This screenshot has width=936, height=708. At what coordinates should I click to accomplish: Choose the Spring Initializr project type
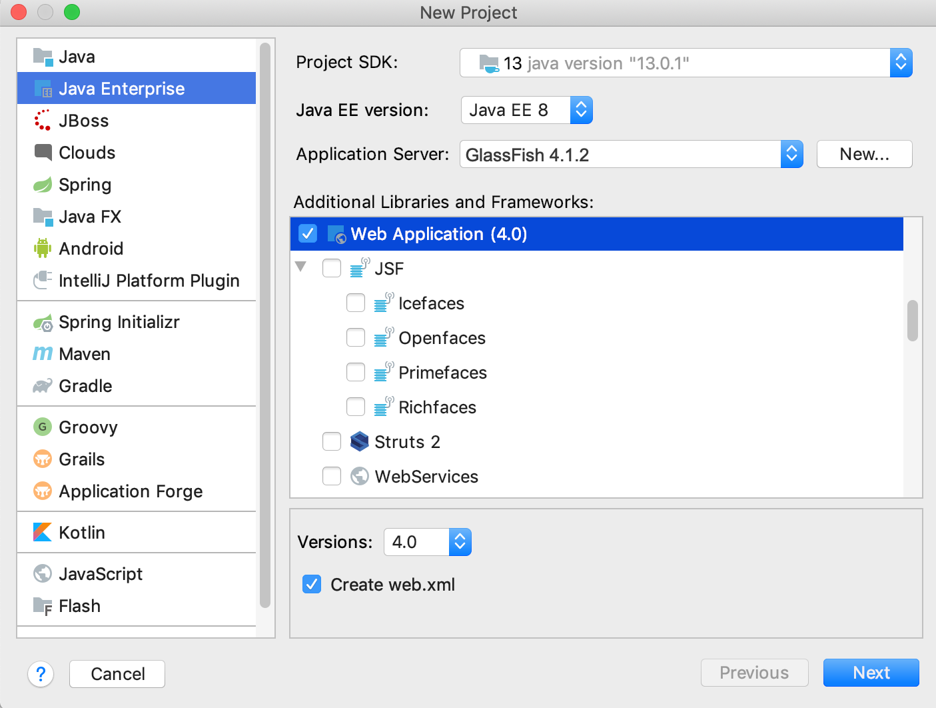click(137, 322)
